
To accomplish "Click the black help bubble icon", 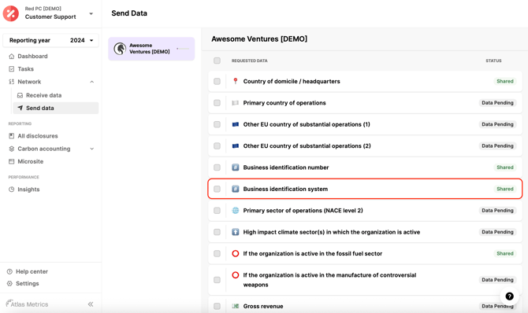I will tap(509, 296).
